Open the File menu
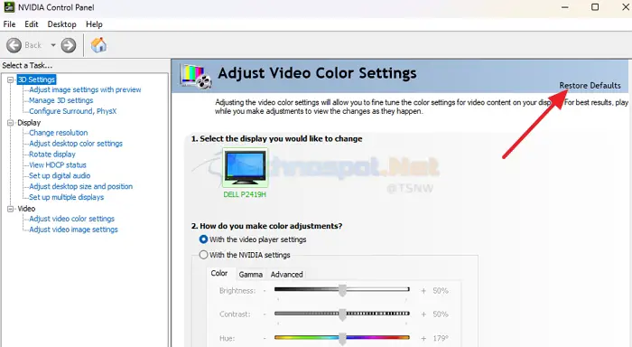Image resolution: width=632 pixels, height=347 pixels. (9, 24)
